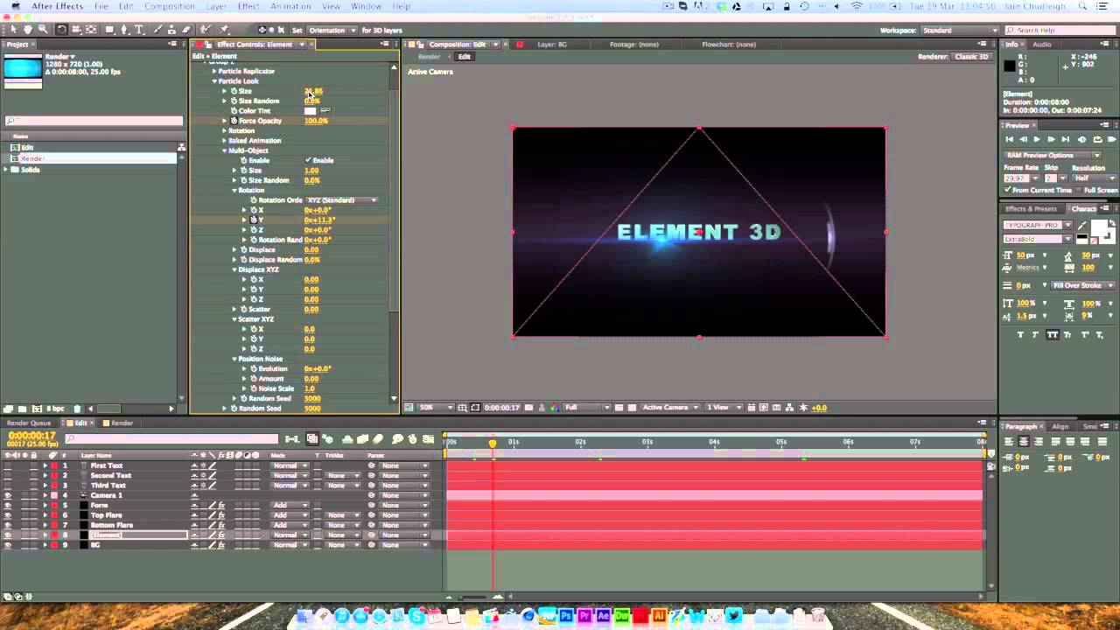1120x630 pixels.
Task: Switch to Effects & Presets tab
Action: 1030,208
